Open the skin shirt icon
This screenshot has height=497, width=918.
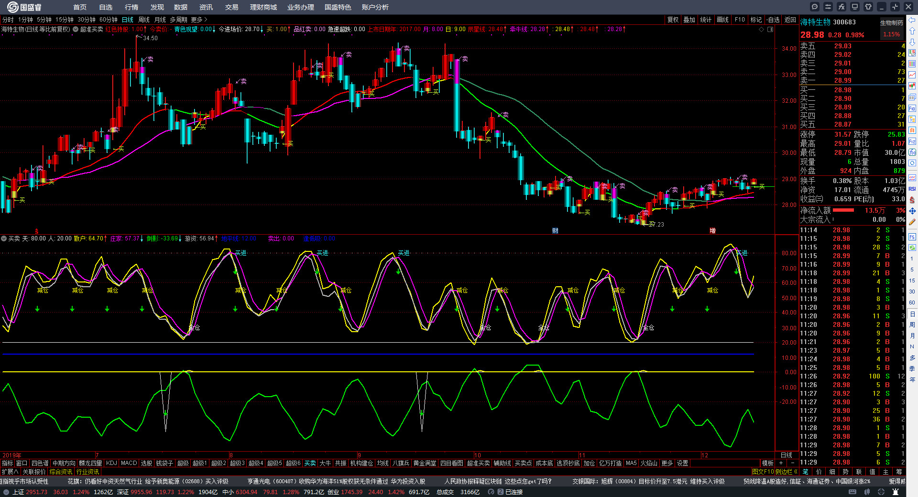click(x=868, y=7)
